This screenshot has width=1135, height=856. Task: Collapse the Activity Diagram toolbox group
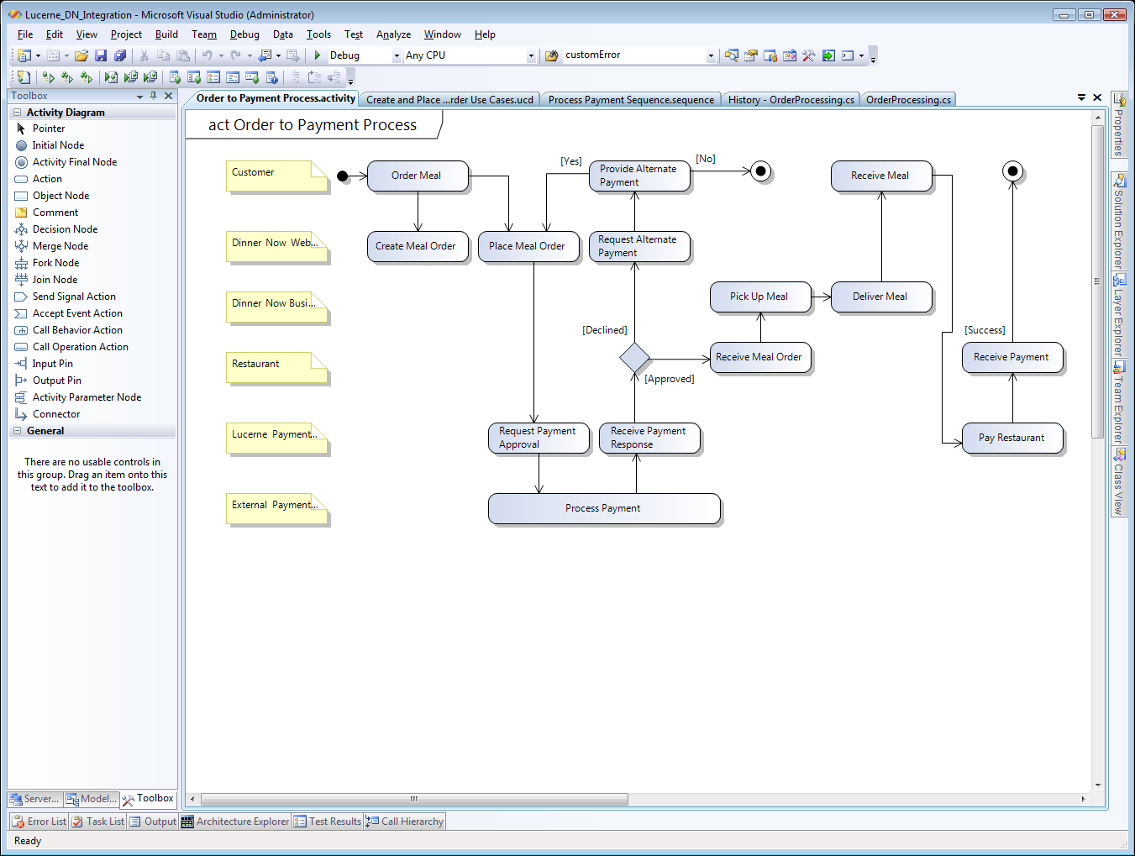[x=17, y=113]
